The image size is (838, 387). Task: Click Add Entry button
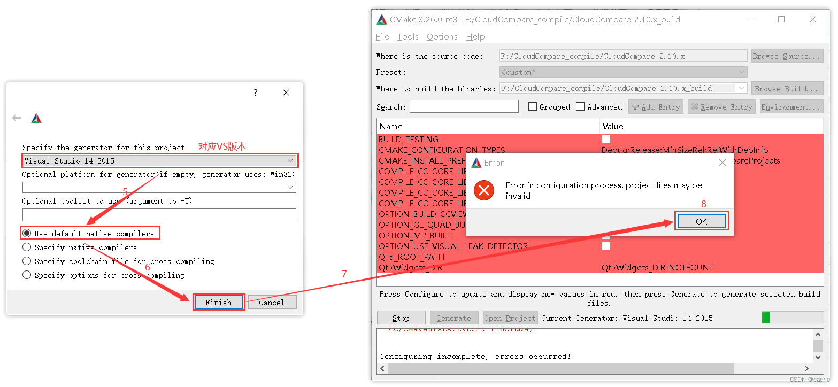pyautogui.click(x=656, y=107)
